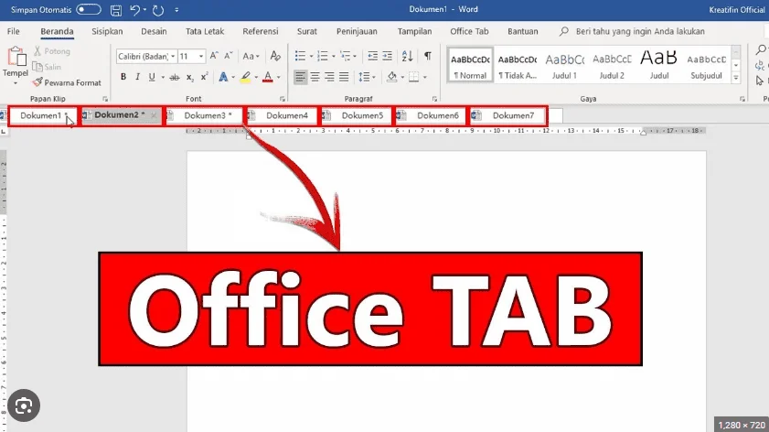Image resolution: width=769 pixels, height=432 pixels.
Task: Open the File menu
Action: [x=13, y=31]
